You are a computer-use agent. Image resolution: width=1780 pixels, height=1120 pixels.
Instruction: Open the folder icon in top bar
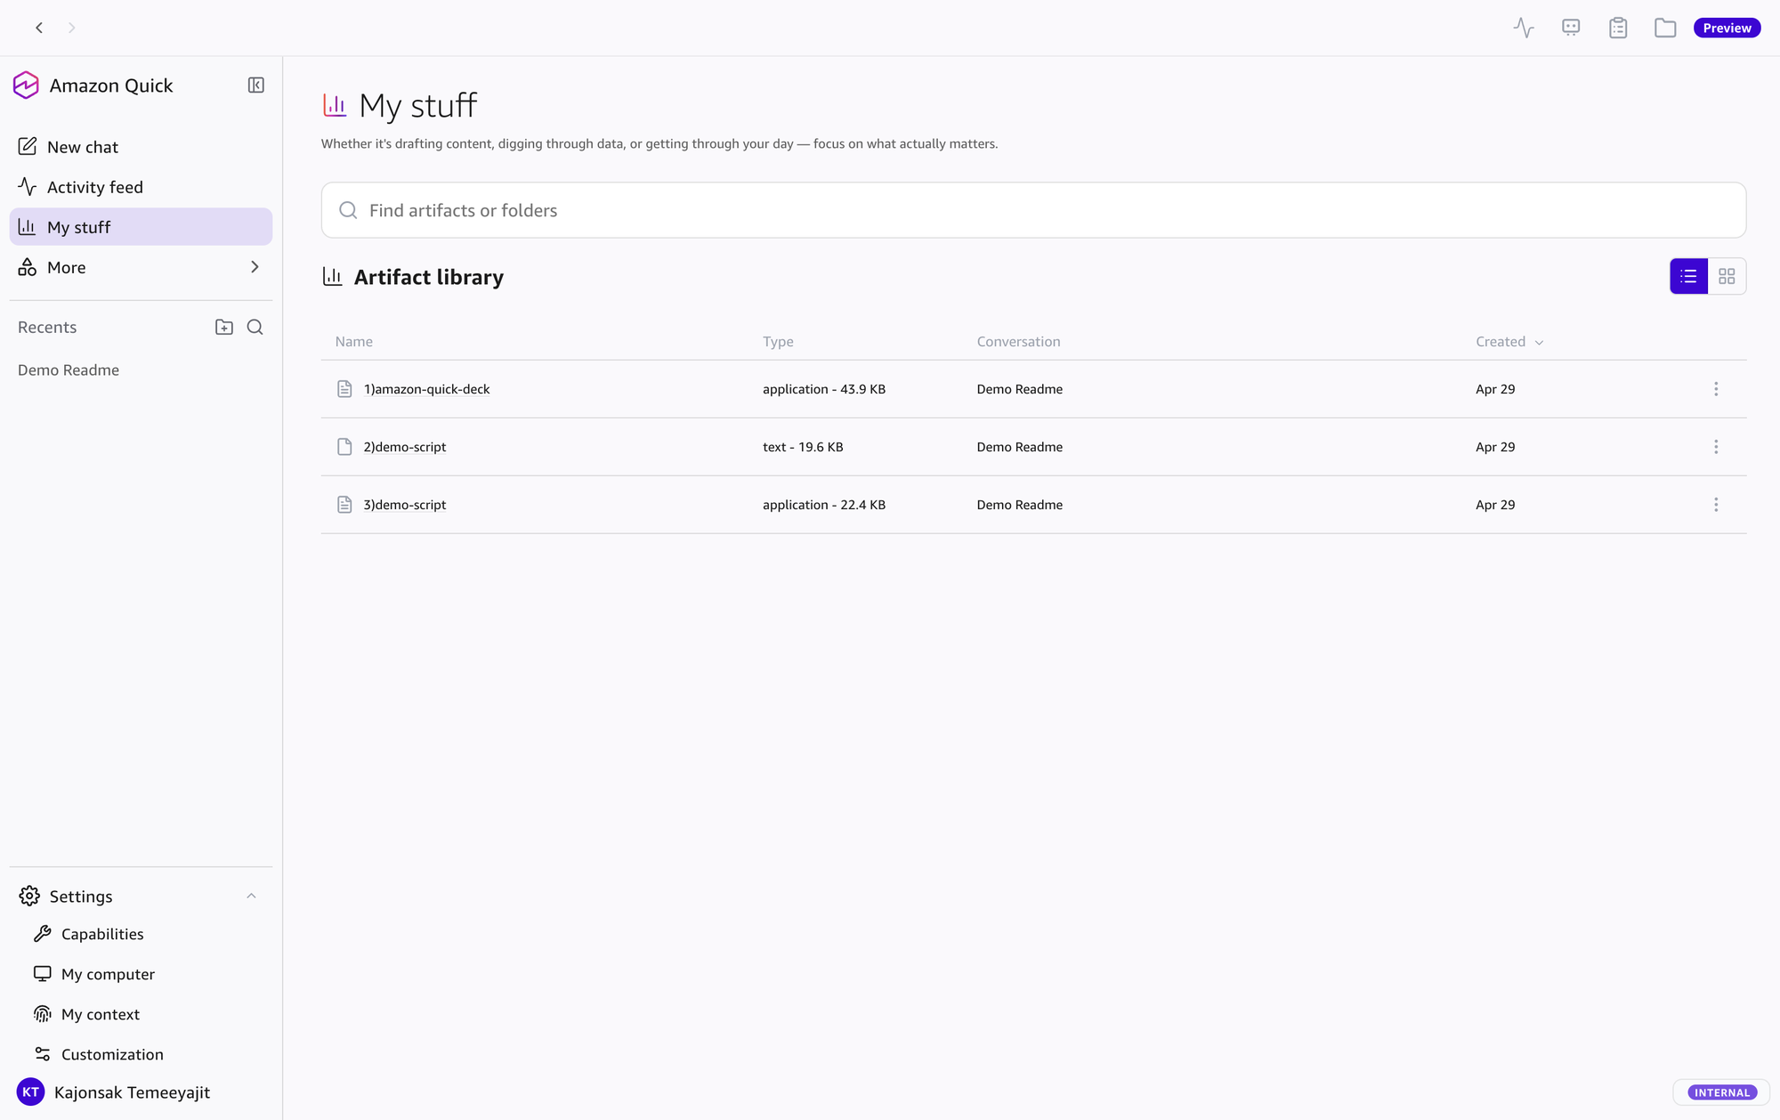pos(1665,28)
